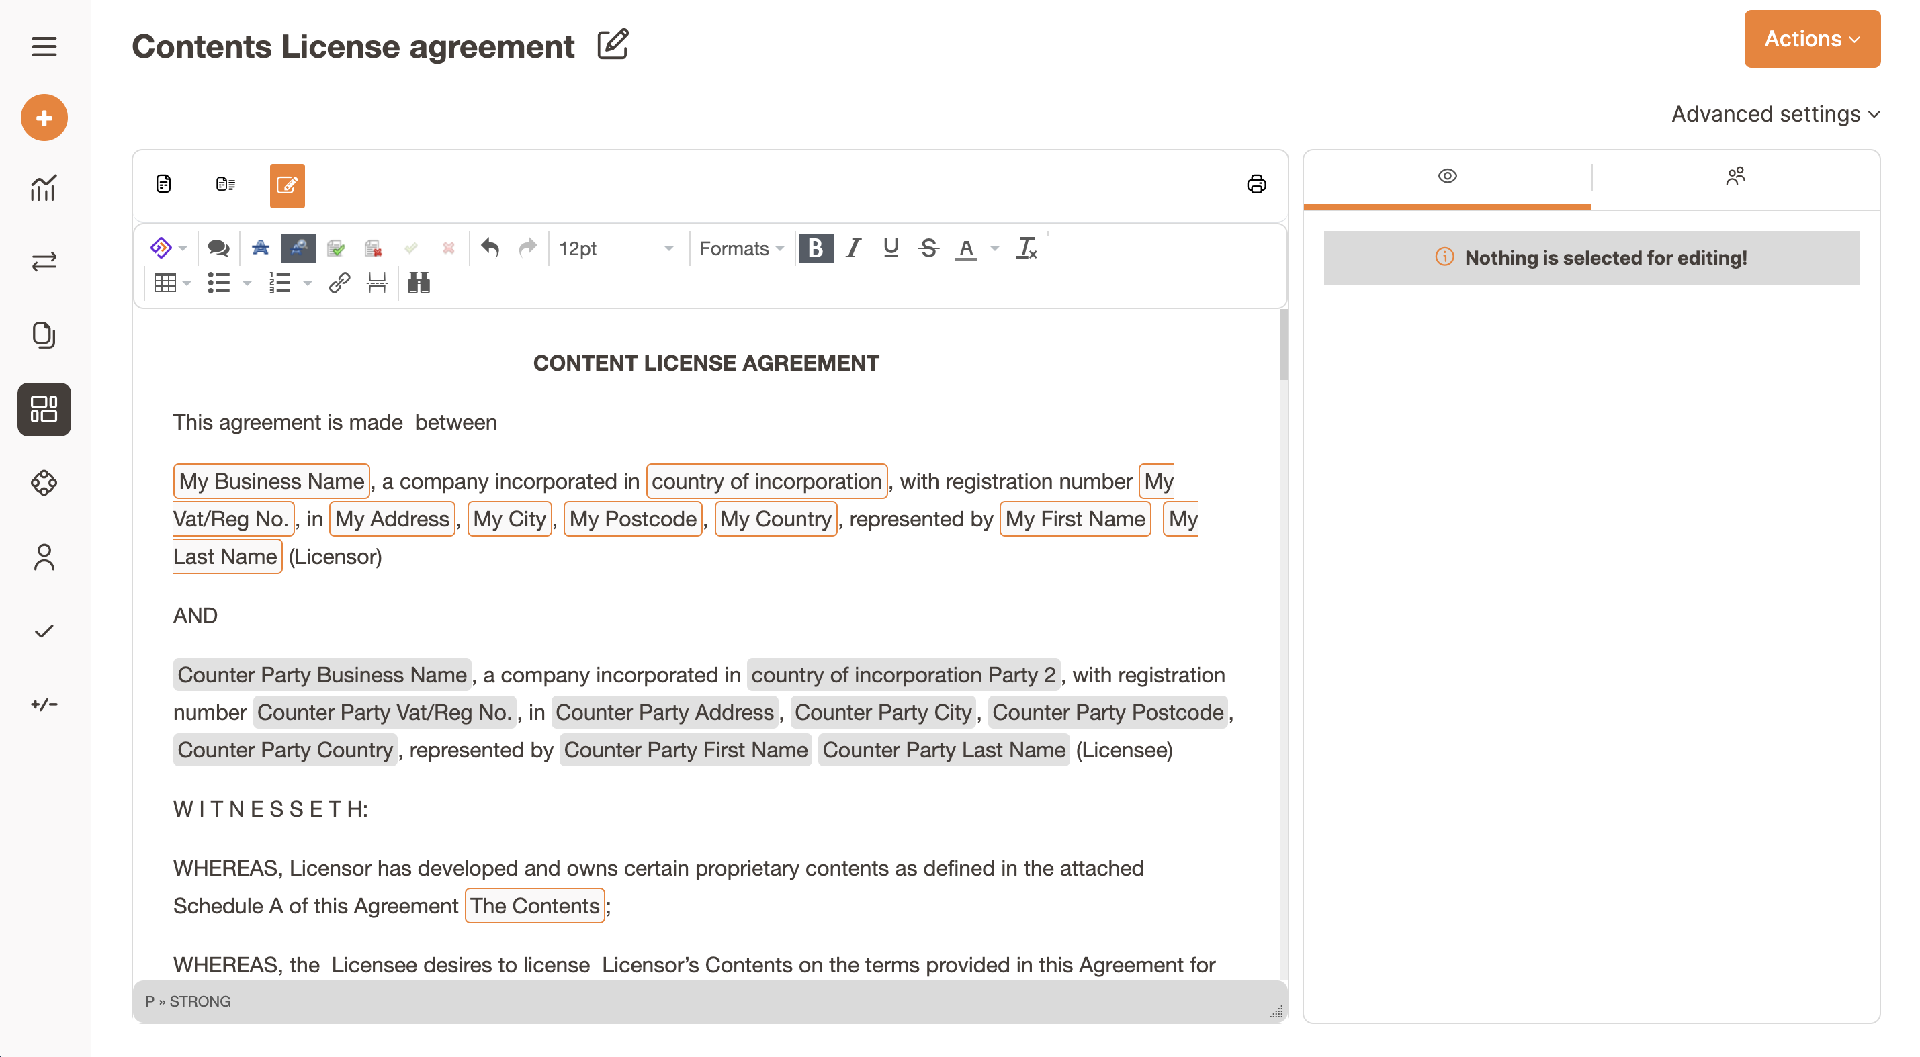The width and height of the screenshot is (1920, 1057).
Task: Expand Advanced settings
Action: pyautogui.click(x=1775, y=114)
